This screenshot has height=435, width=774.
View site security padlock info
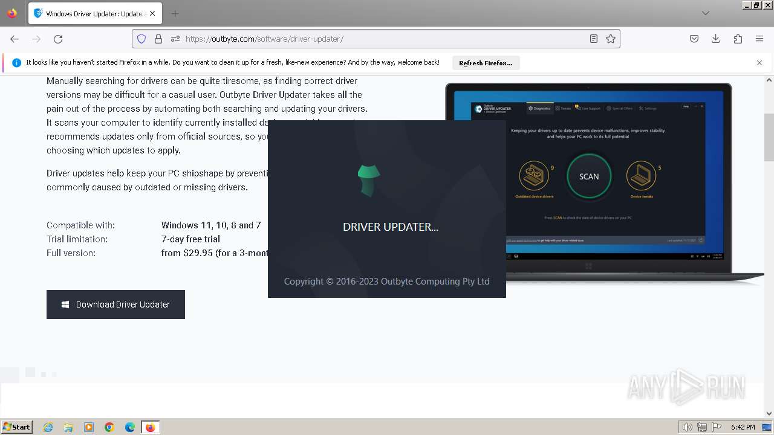coord(158,39)
